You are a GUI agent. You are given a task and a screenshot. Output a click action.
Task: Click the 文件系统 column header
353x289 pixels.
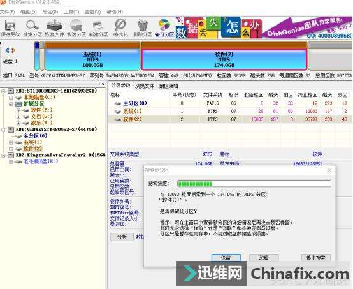click(x=213, y=95)
